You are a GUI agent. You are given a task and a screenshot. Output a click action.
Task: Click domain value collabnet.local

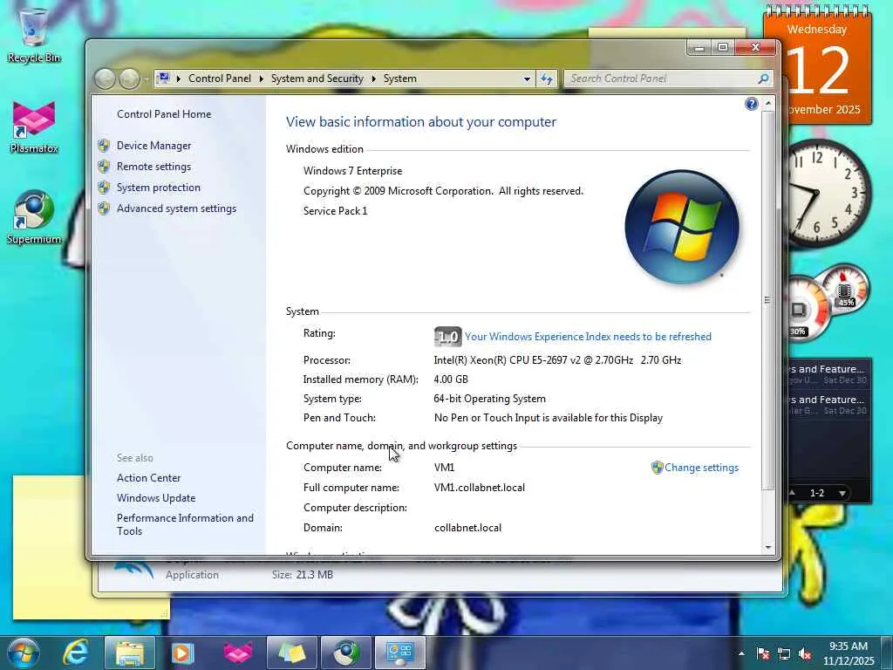pos(467,528)
